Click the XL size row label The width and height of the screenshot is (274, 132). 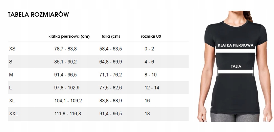click(x=12, y=101)
